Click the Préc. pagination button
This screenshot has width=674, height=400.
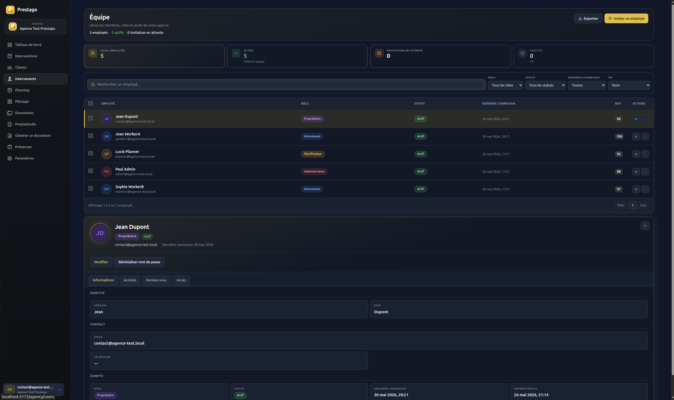click(621, 205)
